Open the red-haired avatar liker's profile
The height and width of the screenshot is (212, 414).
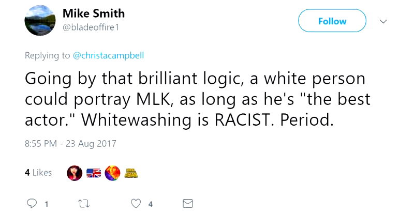[75, 173]
